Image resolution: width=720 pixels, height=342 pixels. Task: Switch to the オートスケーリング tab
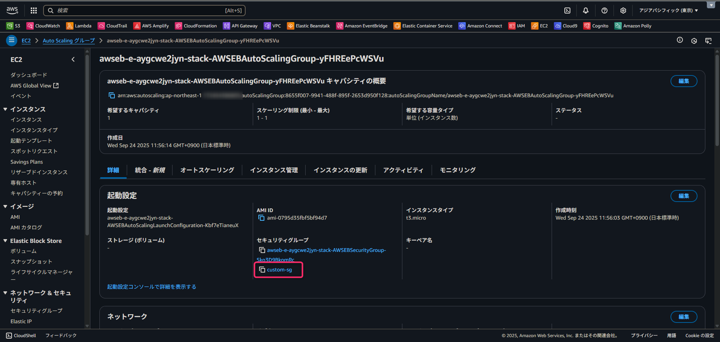pyautogui.click(x=207, y=170)
